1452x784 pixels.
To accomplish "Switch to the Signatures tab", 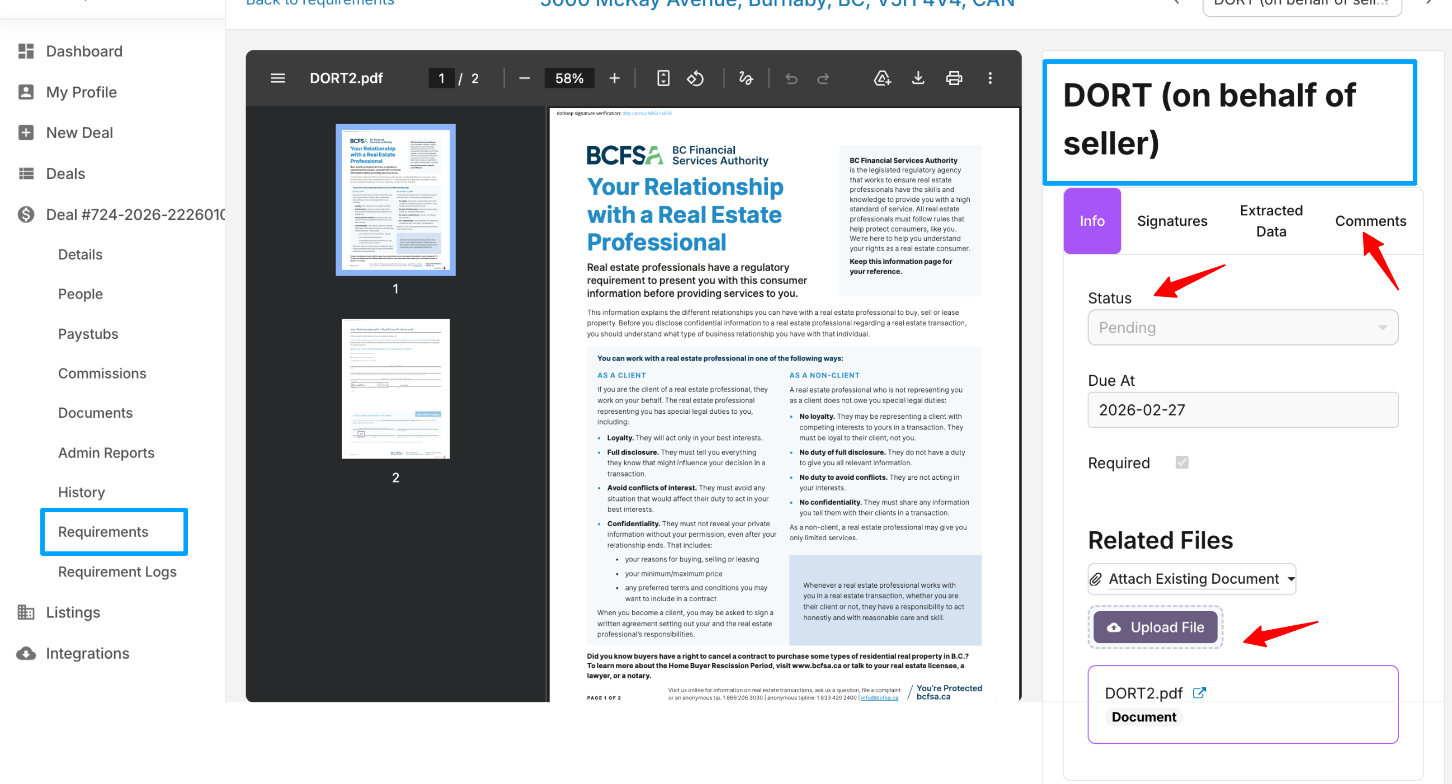I will coord(1171,221).
